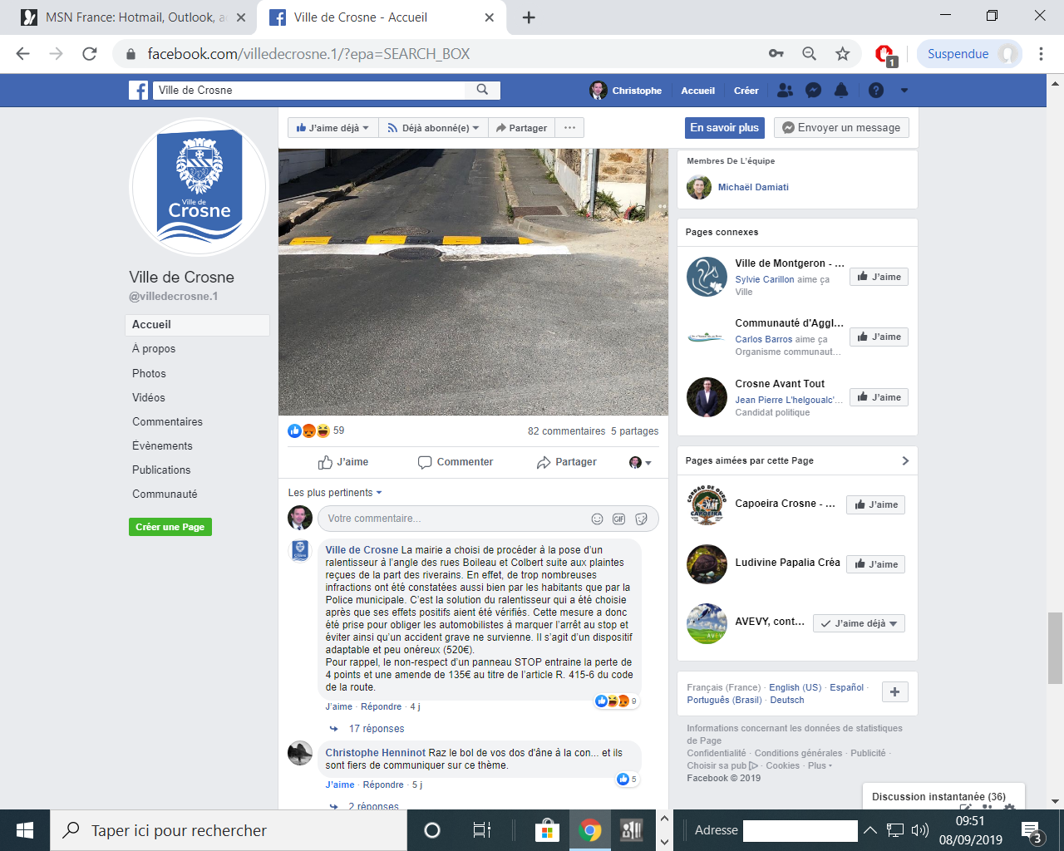Screen dimensions: 1064x851
Task: Click Partager page button
Action: (x=521, y=128)
